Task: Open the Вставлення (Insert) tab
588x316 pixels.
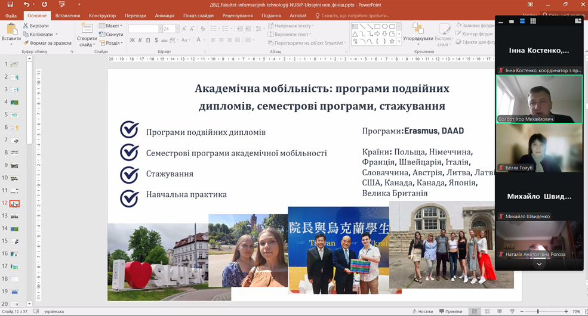Action: coord(67,16)
